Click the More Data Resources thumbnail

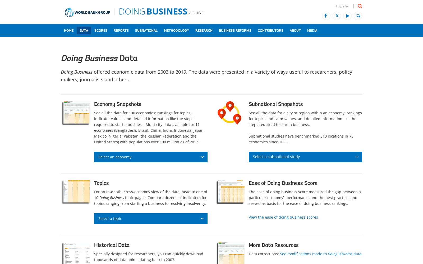point(231,253)
